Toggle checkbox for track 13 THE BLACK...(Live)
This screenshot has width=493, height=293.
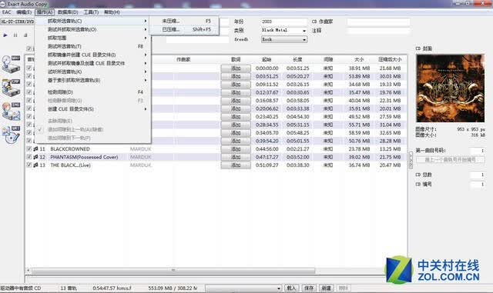pos(29,165)
